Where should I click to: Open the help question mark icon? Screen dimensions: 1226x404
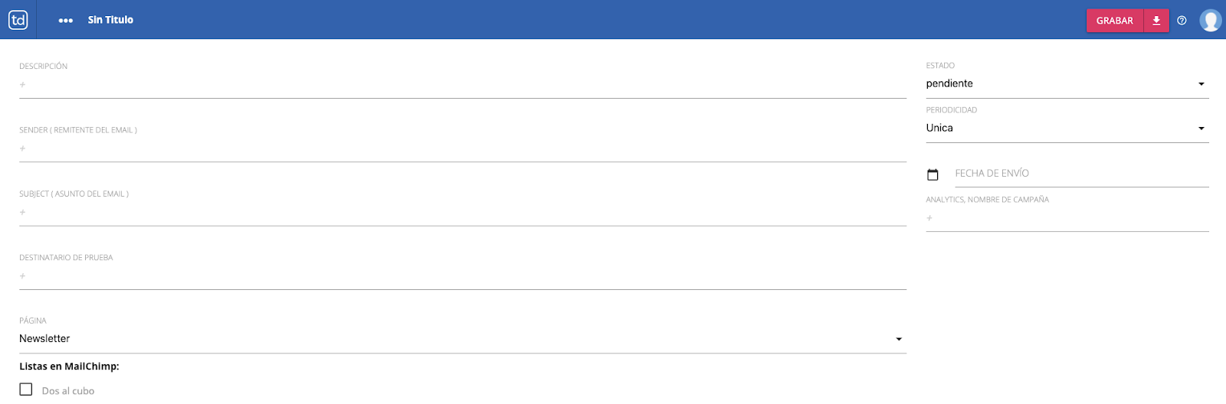[x=1182, y=21]
